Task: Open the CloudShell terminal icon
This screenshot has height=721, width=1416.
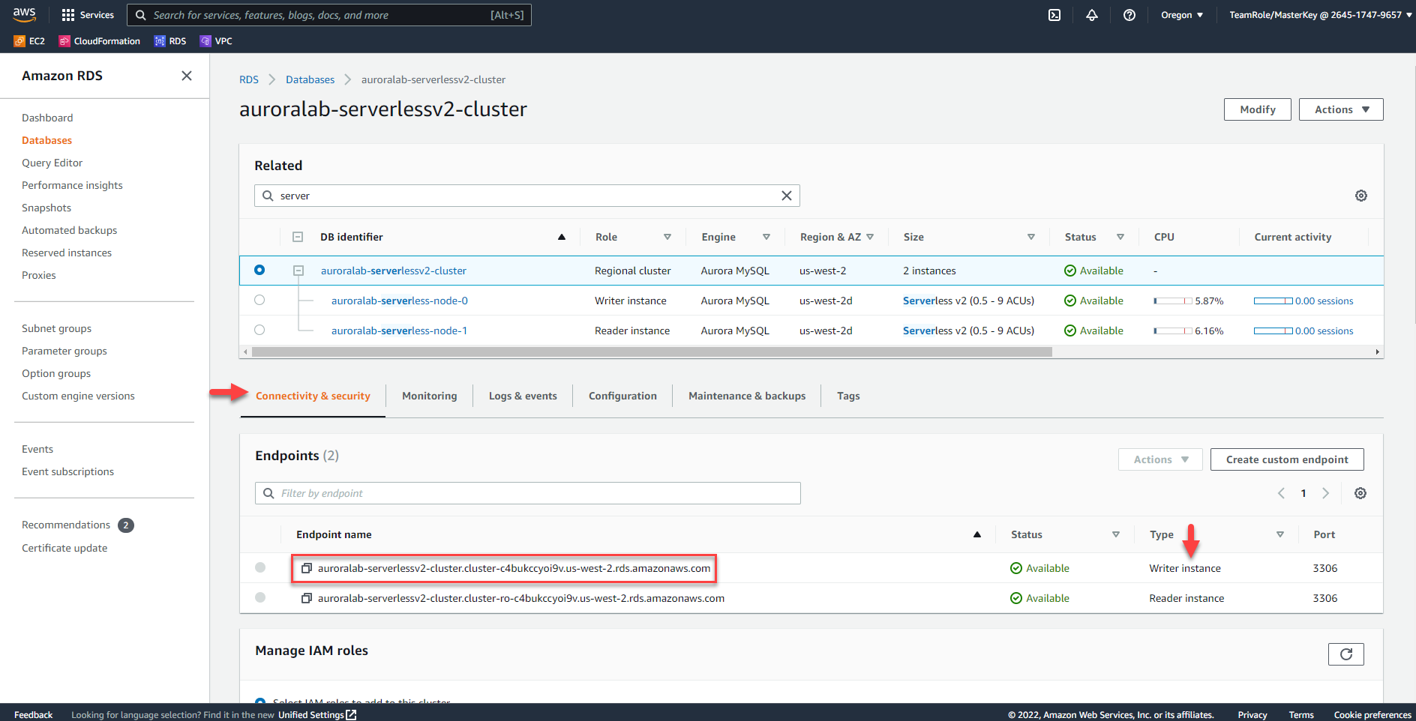Action: pyautogui.click(x=1054, y=15)
